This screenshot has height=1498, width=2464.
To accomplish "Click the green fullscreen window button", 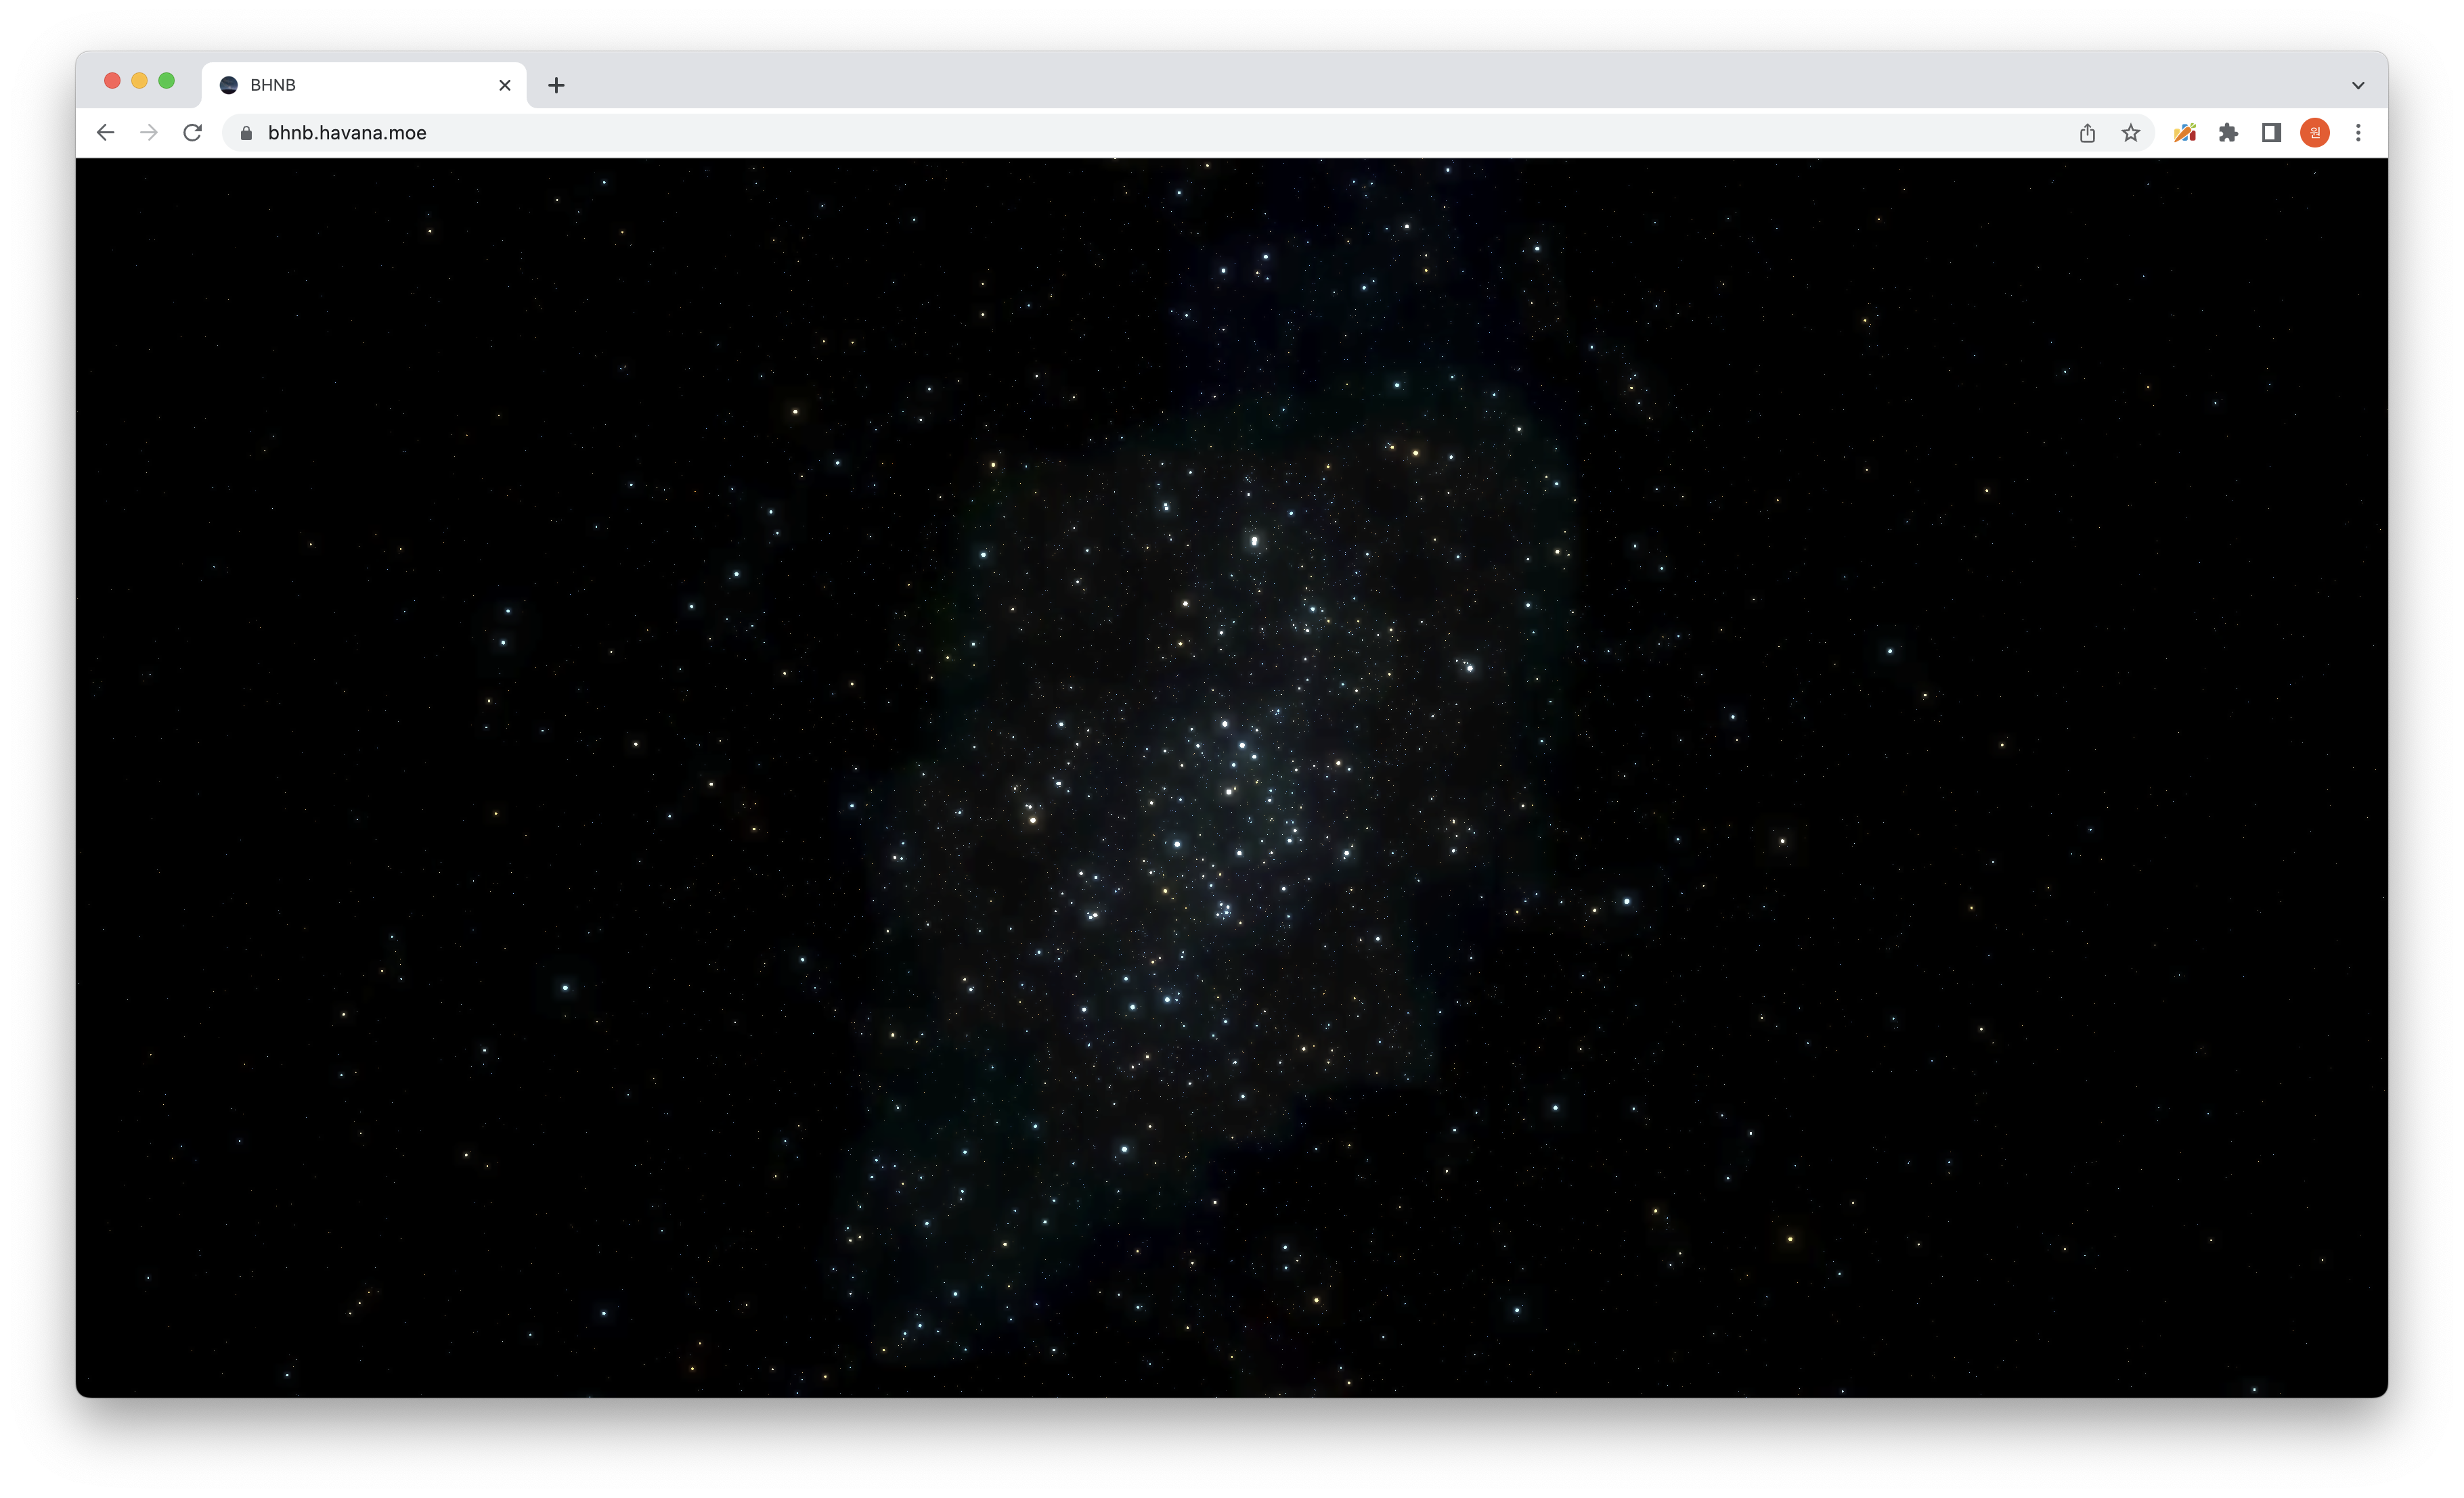I will (x=167, y=81).
